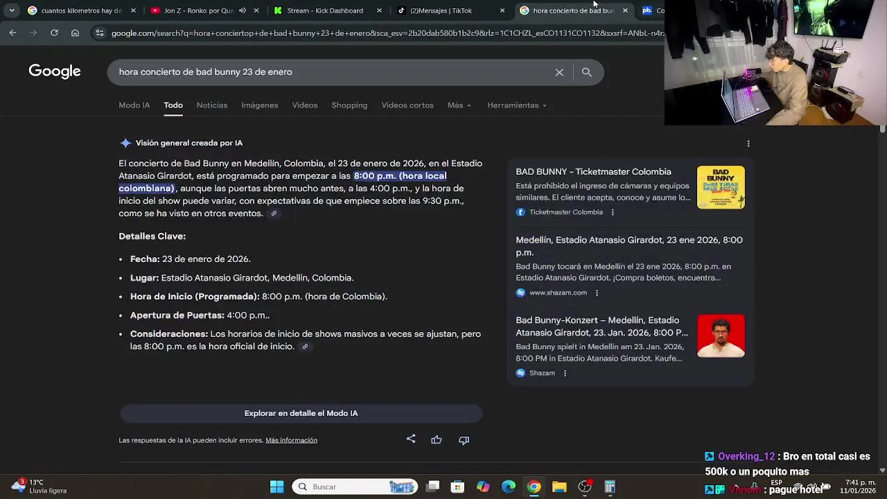
Task: Expand the Herramientas dropdown
Action: tap(517, 105)
